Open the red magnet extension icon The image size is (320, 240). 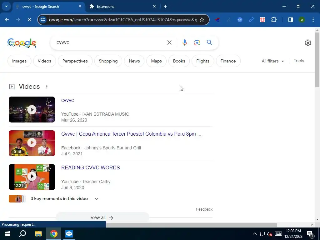[x=262, y=20]
